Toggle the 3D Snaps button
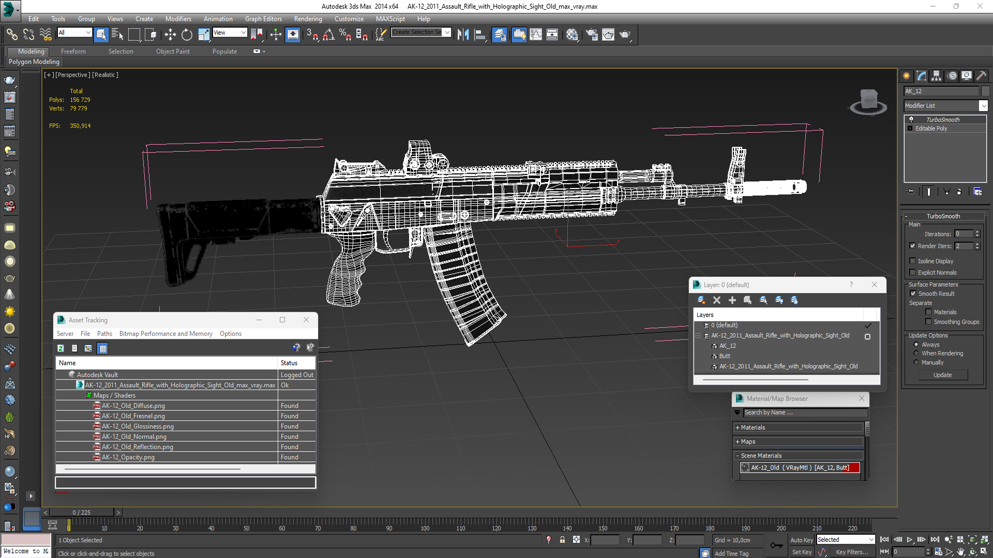Screen dimensions: 993x558 [x=312, y=35]
